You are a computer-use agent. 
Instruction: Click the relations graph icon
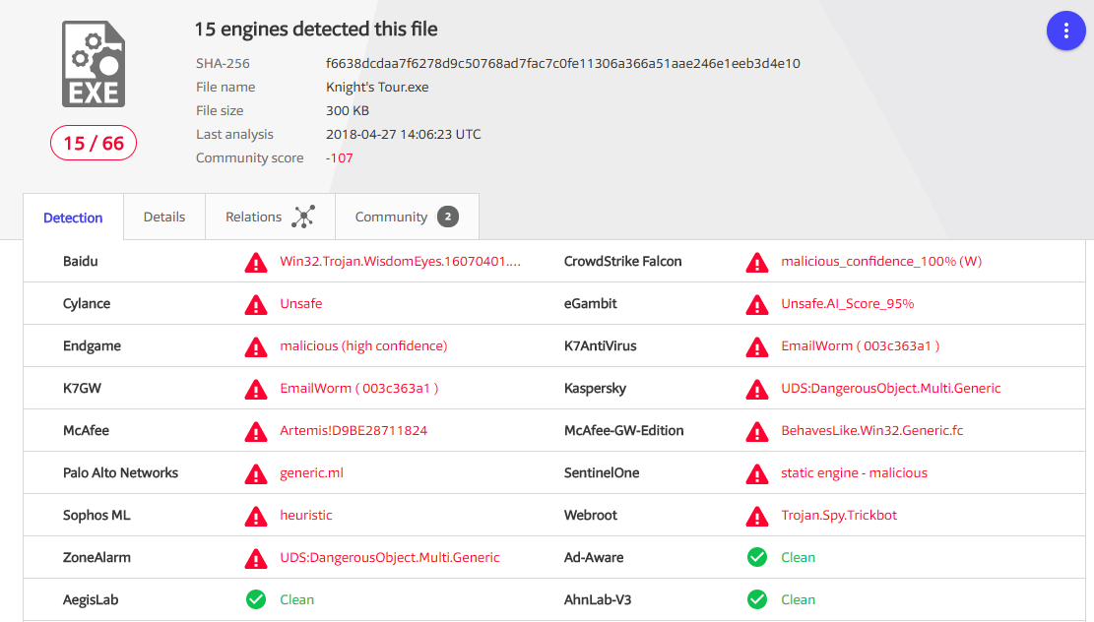click(x=303, y=217)
